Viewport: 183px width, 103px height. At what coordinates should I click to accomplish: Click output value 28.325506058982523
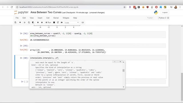39,40
